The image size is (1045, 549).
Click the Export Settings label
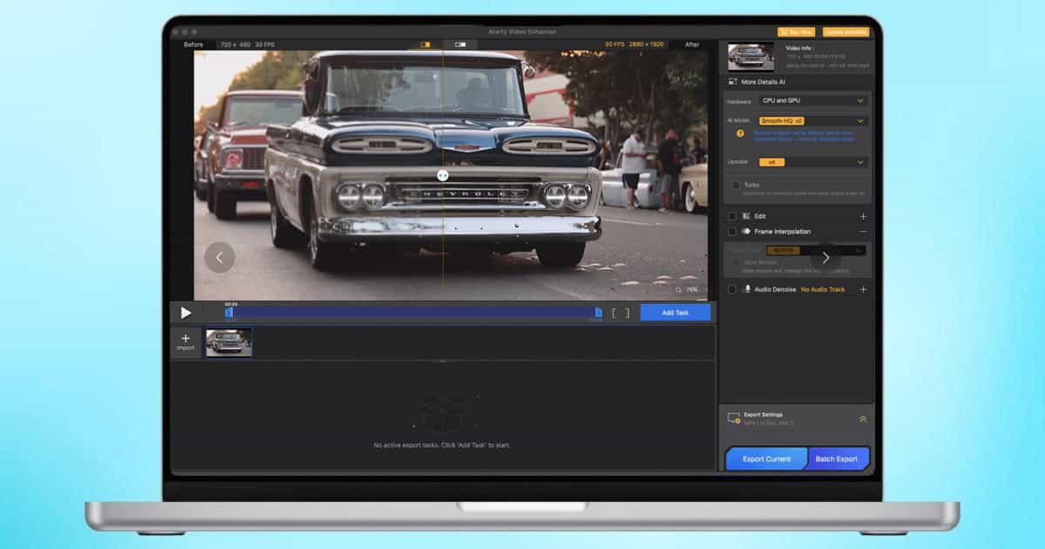pyautogui.click(x=763, y=415)
